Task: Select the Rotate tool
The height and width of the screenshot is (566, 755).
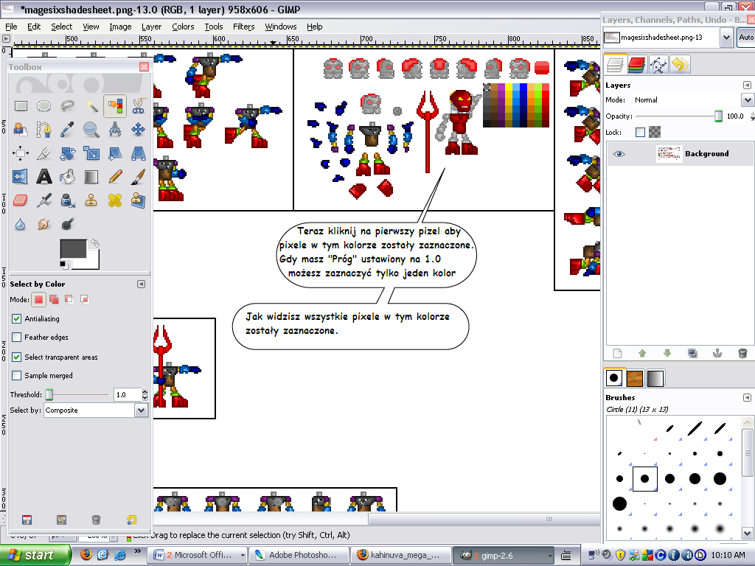Action: [x=67, y=153]
